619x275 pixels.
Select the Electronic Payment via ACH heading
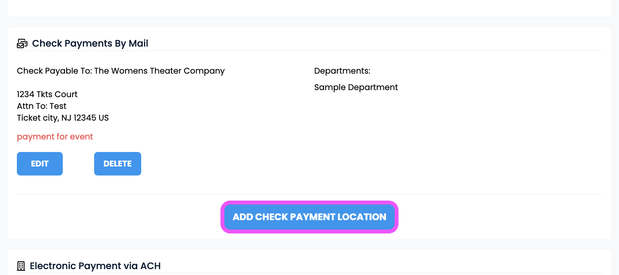click(x=95, y=266)
